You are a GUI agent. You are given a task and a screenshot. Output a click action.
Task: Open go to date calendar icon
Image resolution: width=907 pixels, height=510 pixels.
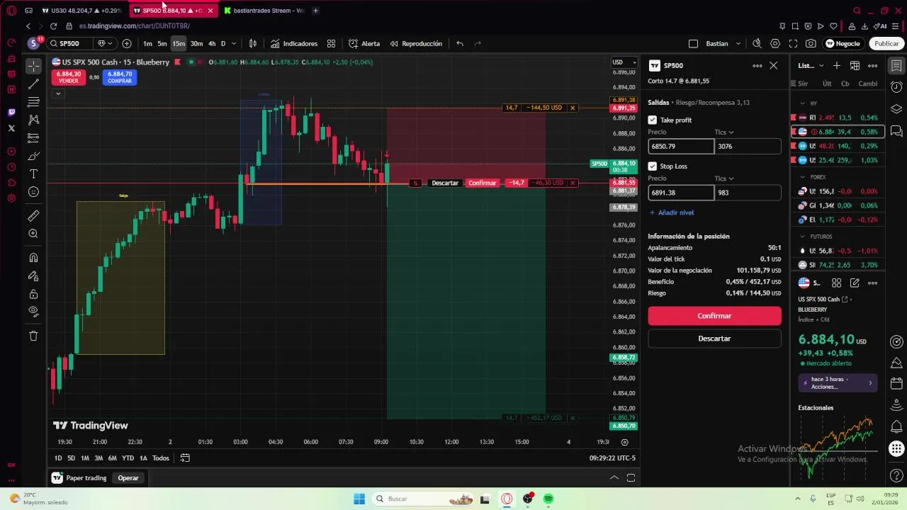[185, 458]
